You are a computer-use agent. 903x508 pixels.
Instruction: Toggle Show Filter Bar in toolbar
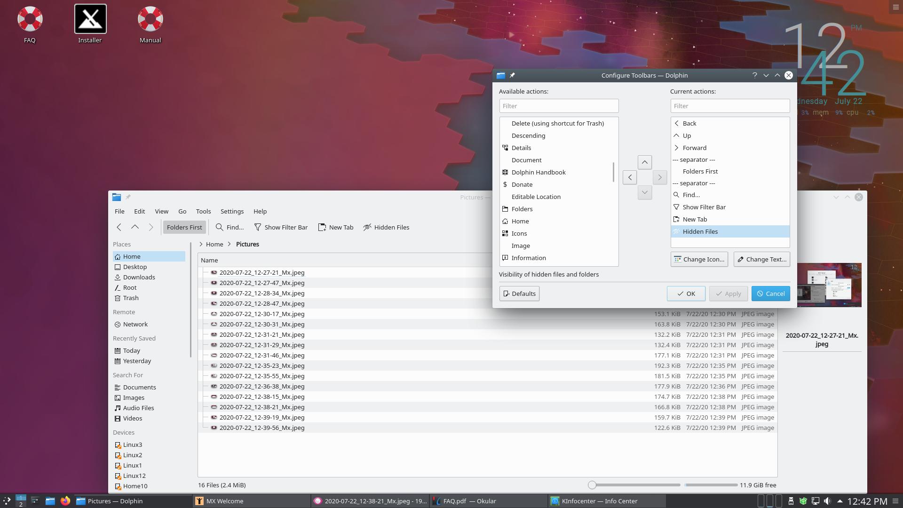pos(281,227)
